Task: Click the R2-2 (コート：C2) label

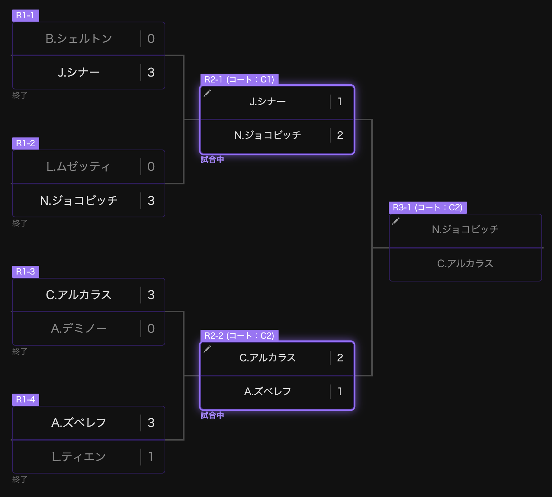Action: point(239,336)
